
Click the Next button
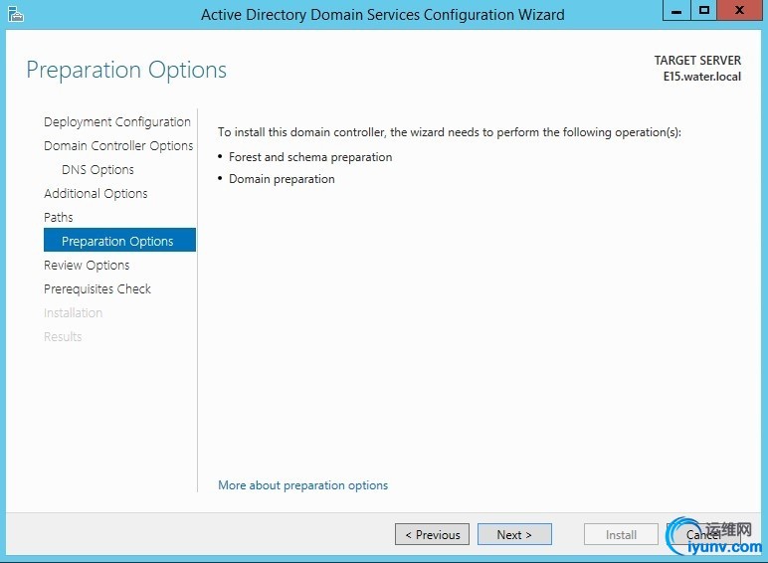pos(514,534)
